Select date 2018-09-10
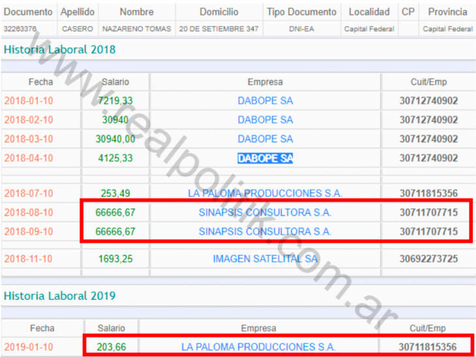Viewport: 476px width, 357px height. pos(29,231)
